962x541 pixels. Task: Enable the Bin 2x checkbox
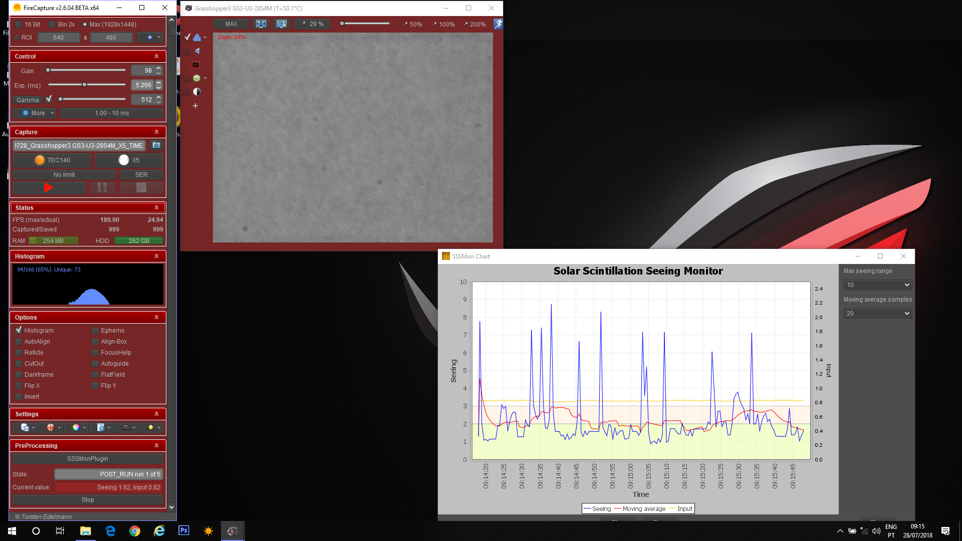52,25
